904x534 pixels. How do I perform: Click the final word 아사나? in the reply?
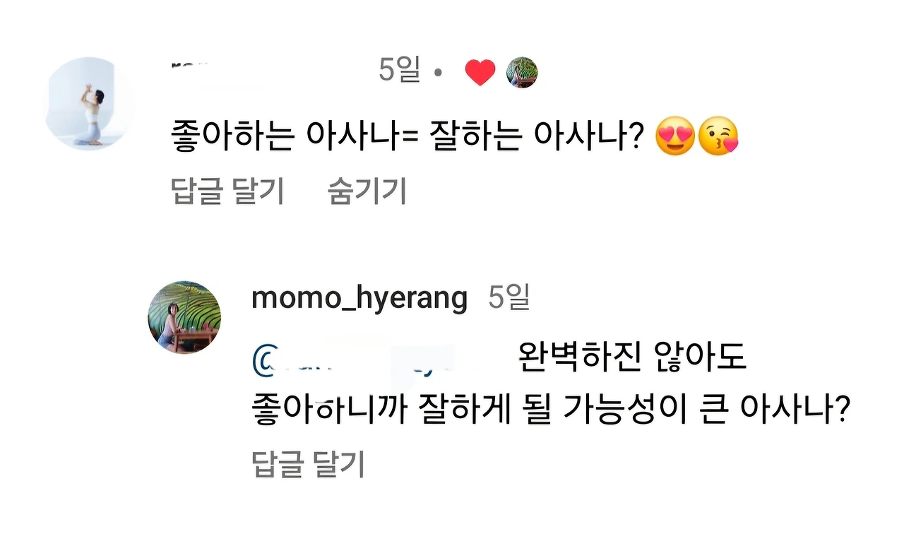click(x=791, y=411)
